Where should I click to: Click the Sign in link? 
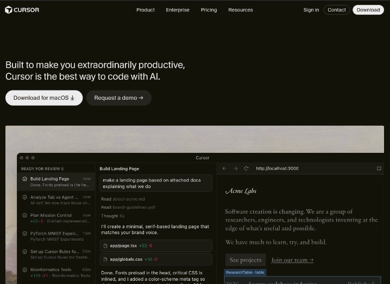[x=311, y=10]
